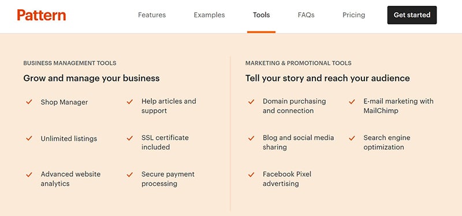Click the Tell your story and reach your audience heading
The height and width of the screenshot is (216, 462).
click(x=327, y=78)
